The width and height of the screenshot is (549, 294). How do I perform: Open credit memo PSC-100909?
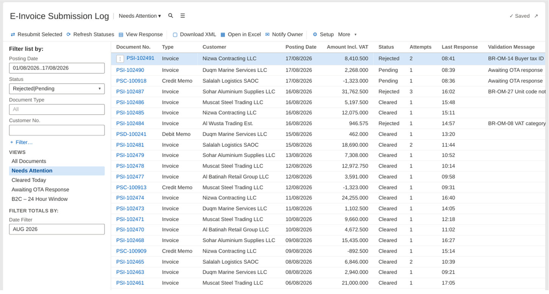[131, 251]
